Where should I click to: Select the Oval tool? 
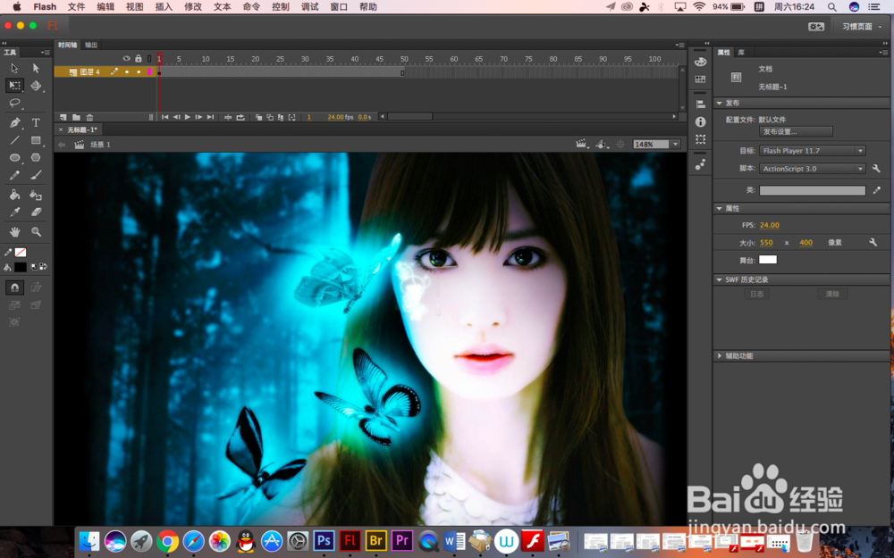(x=15, y=158)
